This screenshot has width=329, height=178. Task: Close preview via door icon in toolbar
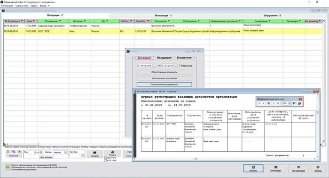click(x=294, y=103)
